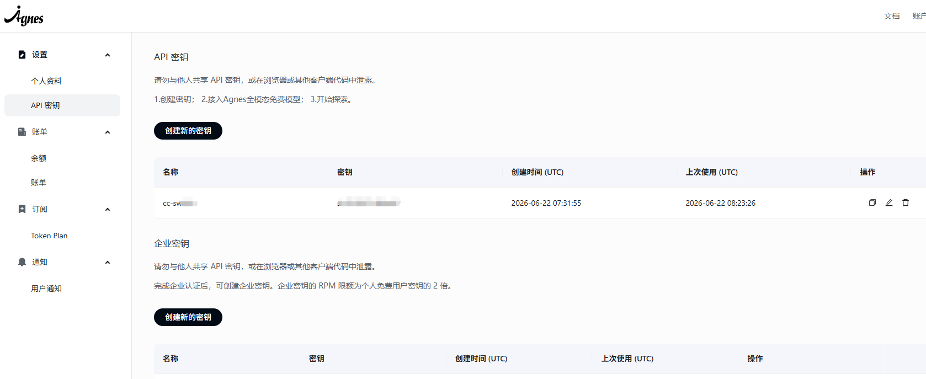
Task: Click 名称 header in API keys table
Action: click(171, 172)
